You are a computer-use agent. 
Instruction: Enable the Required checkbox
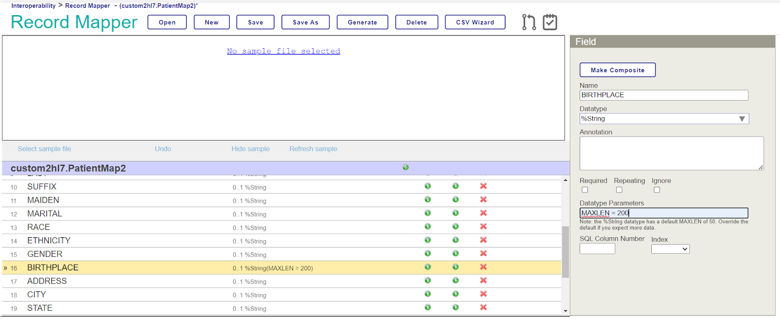(x=585, y=190)
